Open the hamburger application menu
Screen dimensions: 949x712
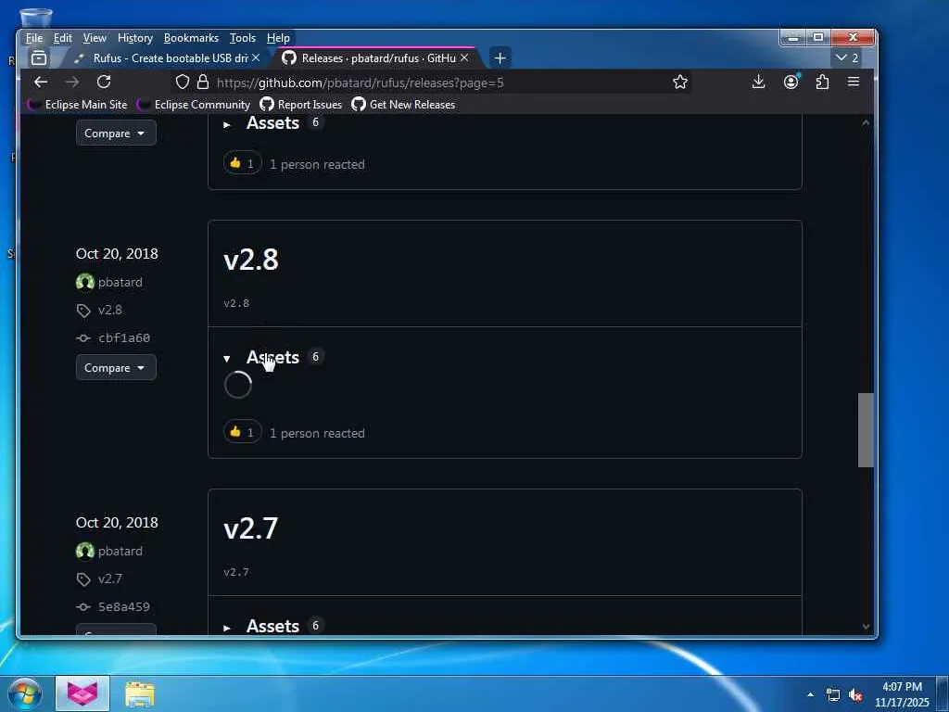(x=854, y=82)
